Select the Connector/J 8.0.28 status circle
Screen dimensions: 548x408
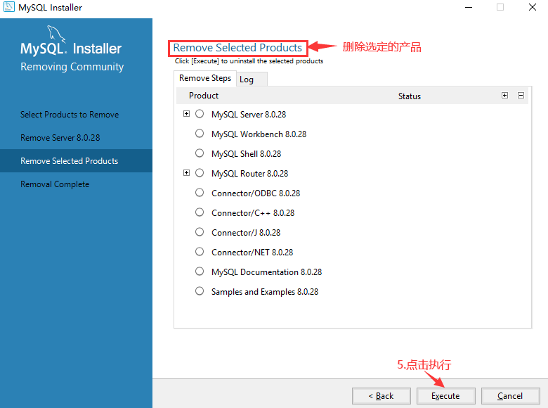pos(200,231)
